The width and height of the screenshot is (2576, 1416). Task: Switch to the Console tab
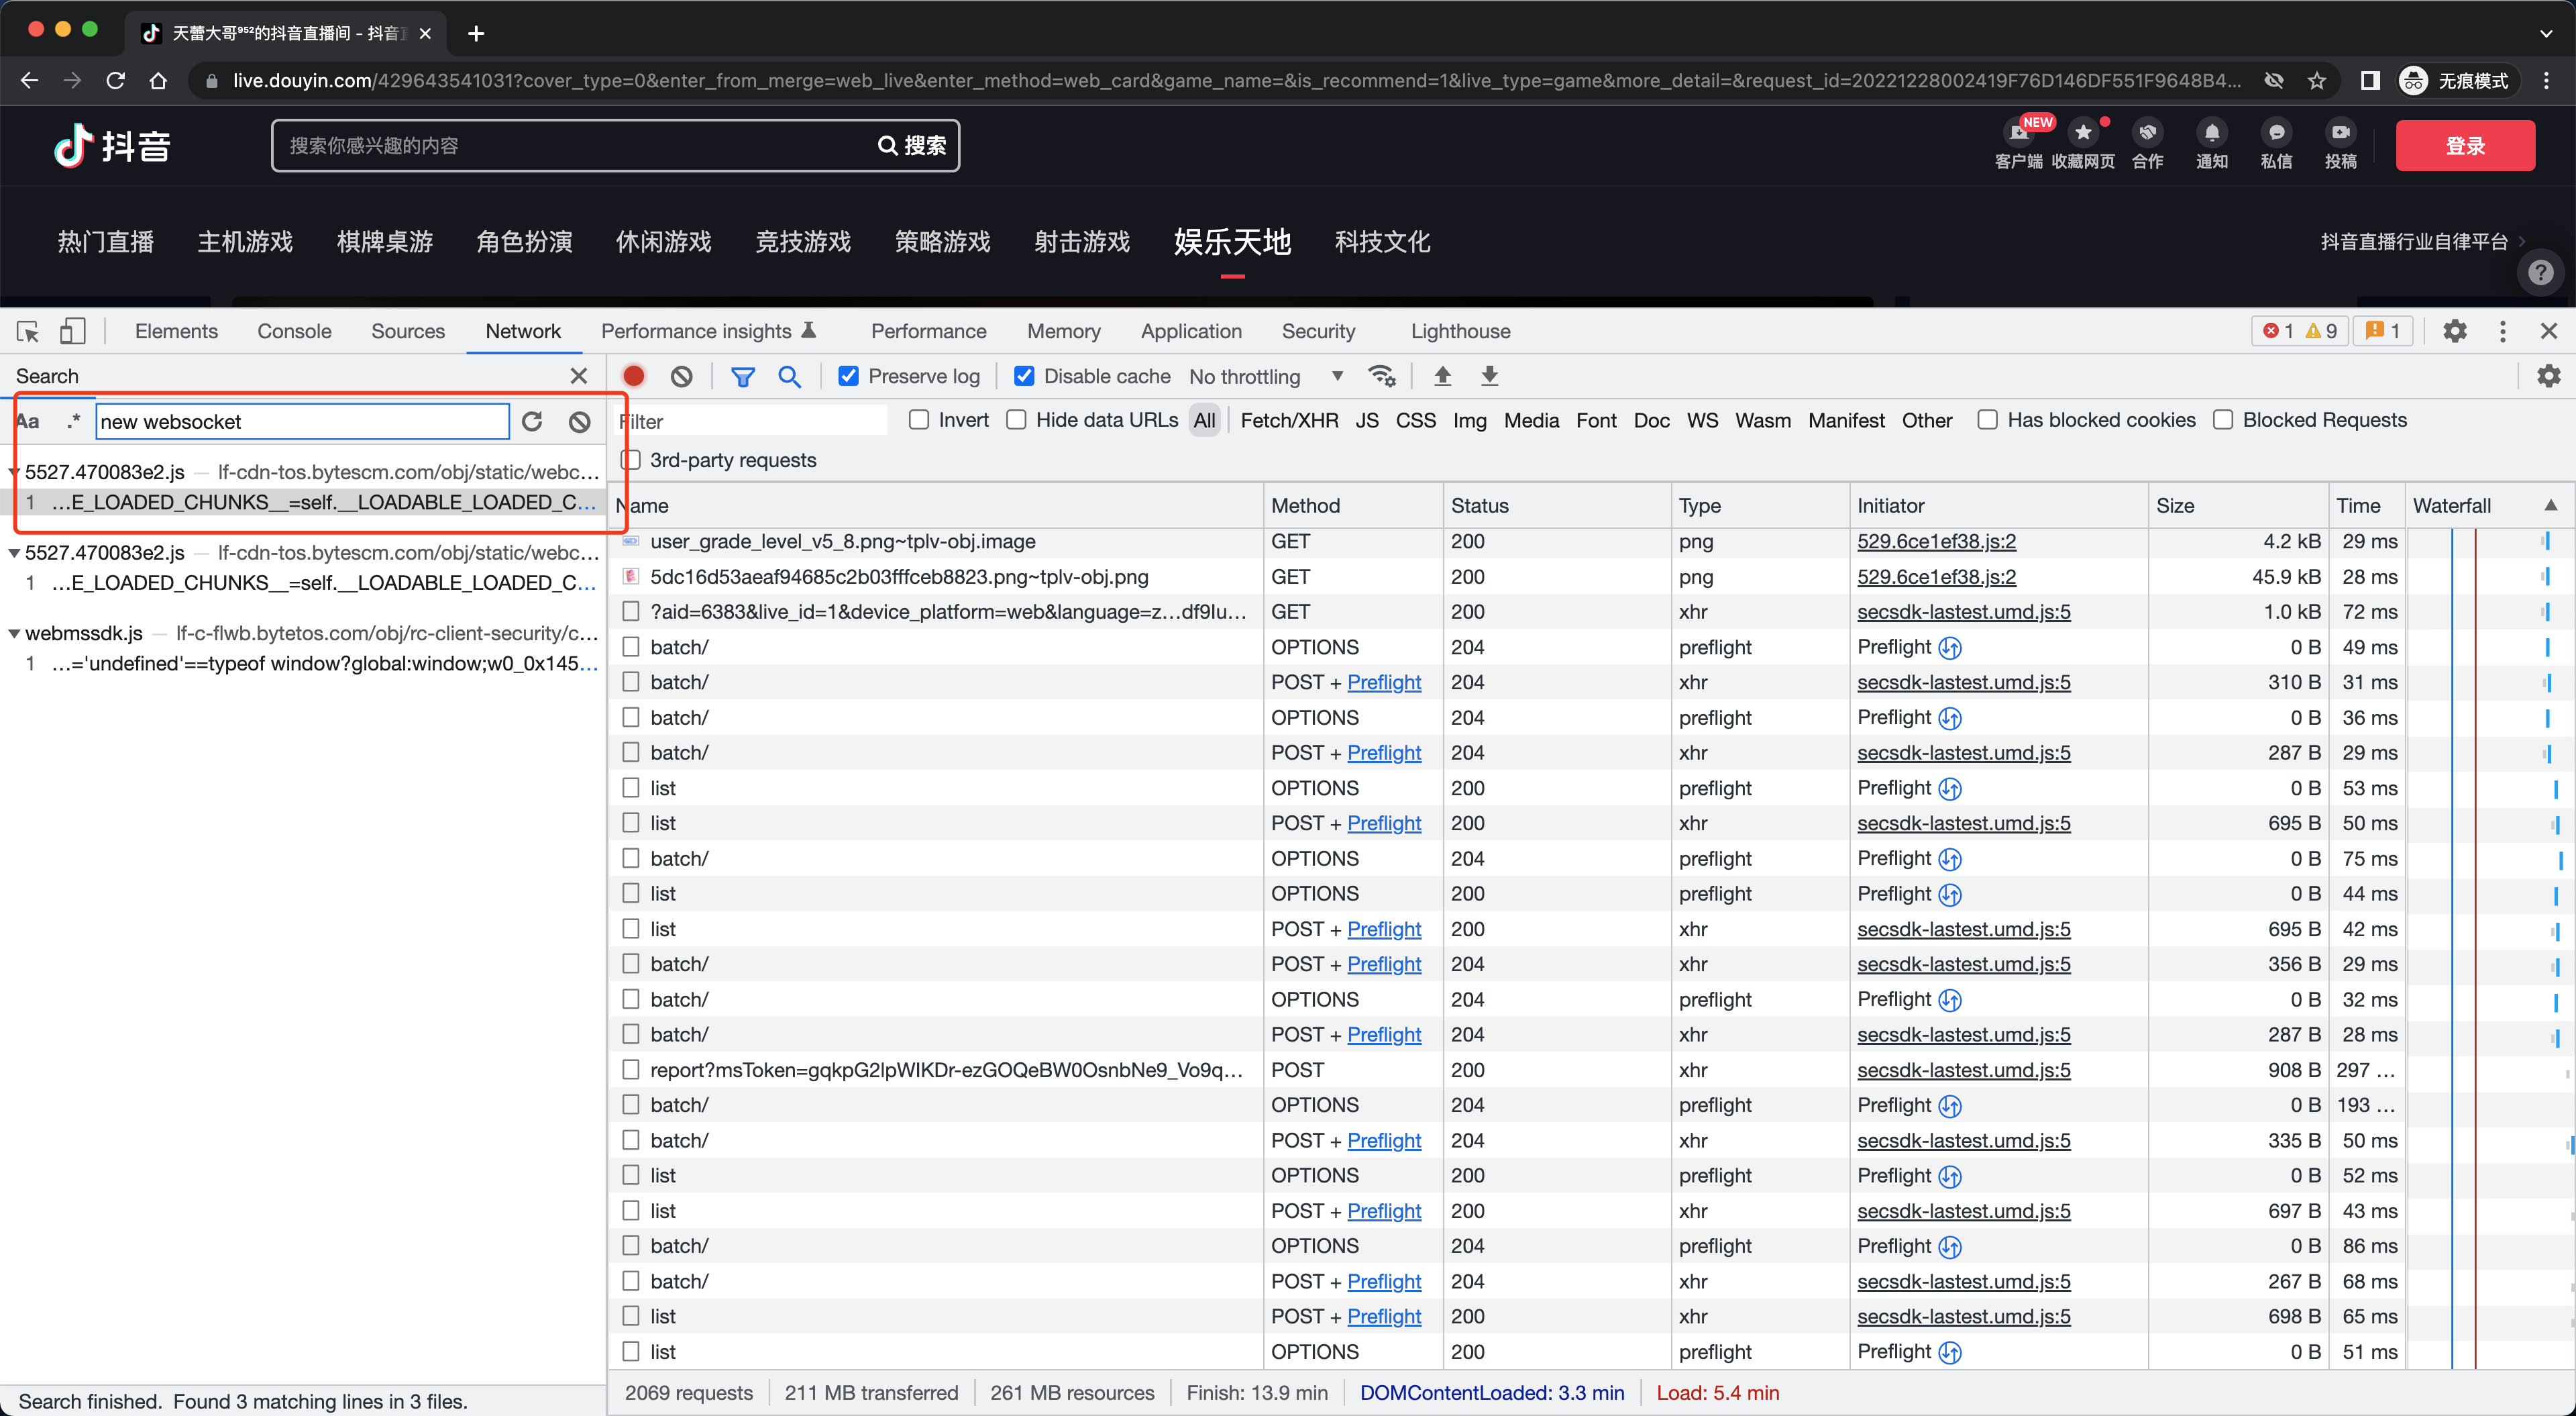[x=294, y=332]
